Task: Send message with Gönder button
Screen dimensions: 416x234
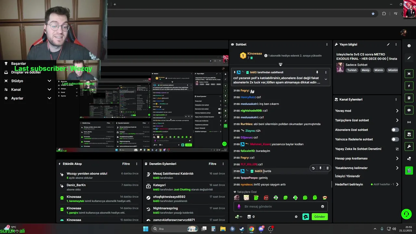Action: pos(319,217)
